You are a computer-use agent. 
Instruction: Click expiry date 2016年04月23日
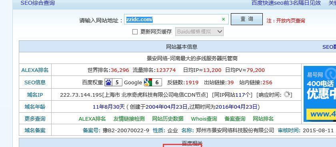tap(236, 107)
